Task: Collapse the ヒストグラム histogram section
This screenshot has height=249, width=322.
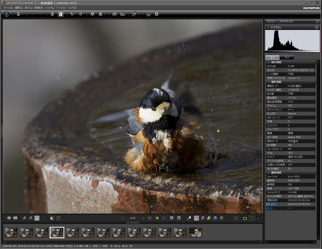Action: pyautogui.click(x=268, y=27)
